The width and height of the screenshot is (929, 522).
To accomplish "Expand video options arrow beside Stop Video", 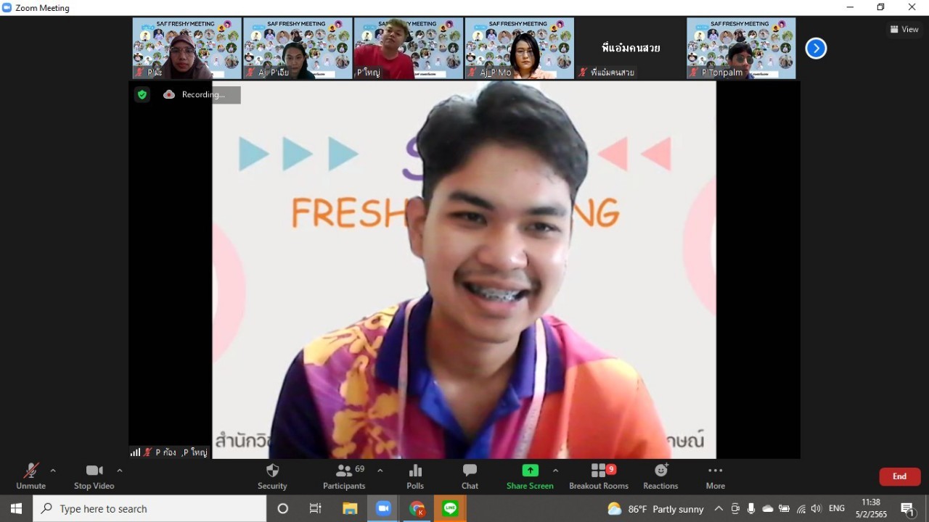I will click(x=120, y=471).
